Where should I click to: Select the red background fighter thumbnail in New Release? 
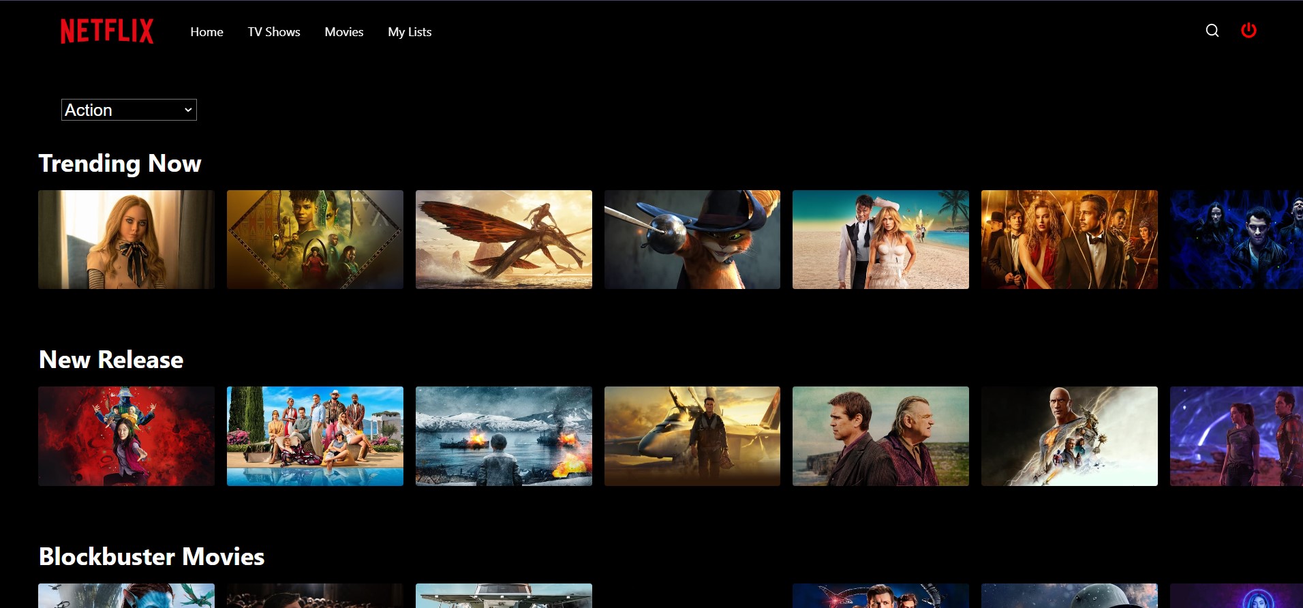click(x=126, y=436)
